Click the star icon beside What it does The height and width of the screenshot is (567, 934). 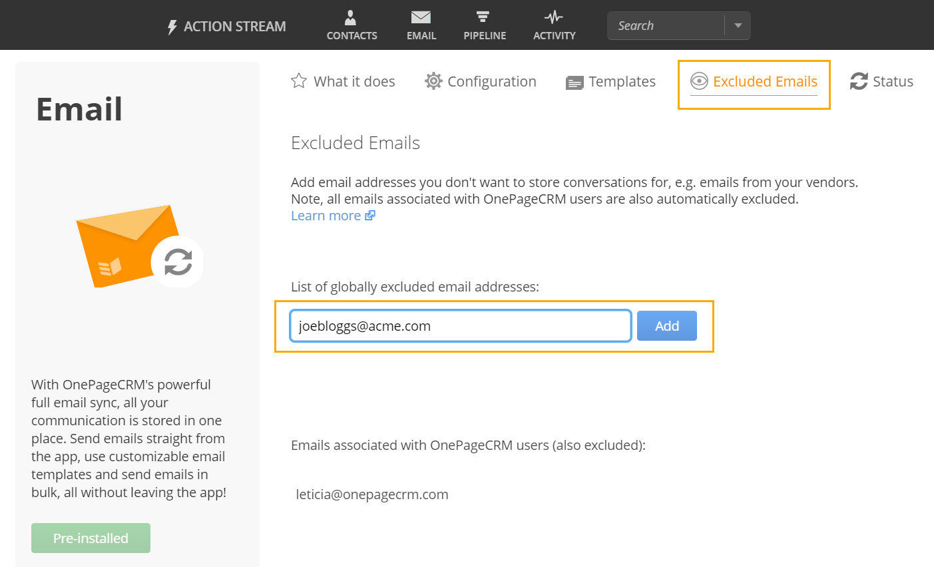click(x=299, y=81)
